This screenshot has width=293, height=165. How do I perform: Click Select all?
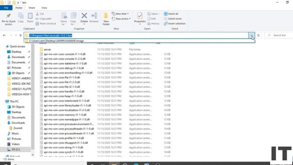click(171, 14)
